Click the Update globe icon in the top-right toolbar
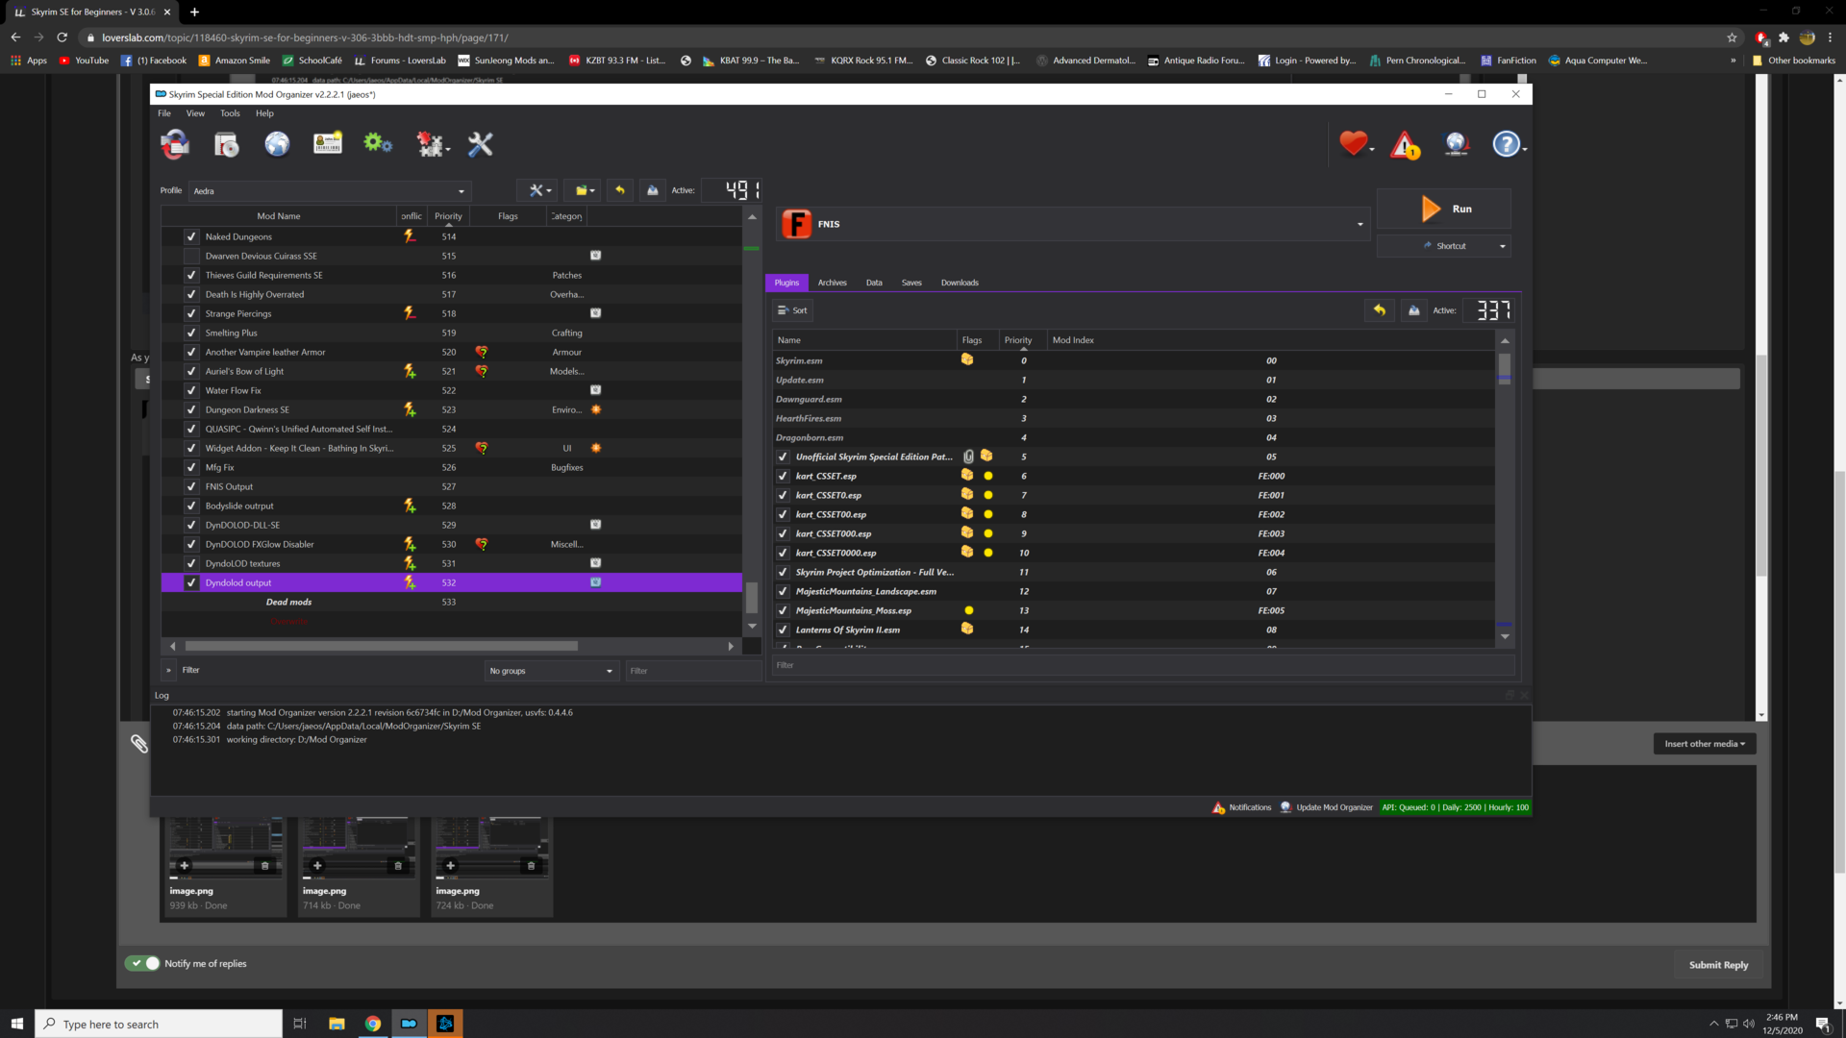The image size is (1846, 1038). tap(1457, 144)
